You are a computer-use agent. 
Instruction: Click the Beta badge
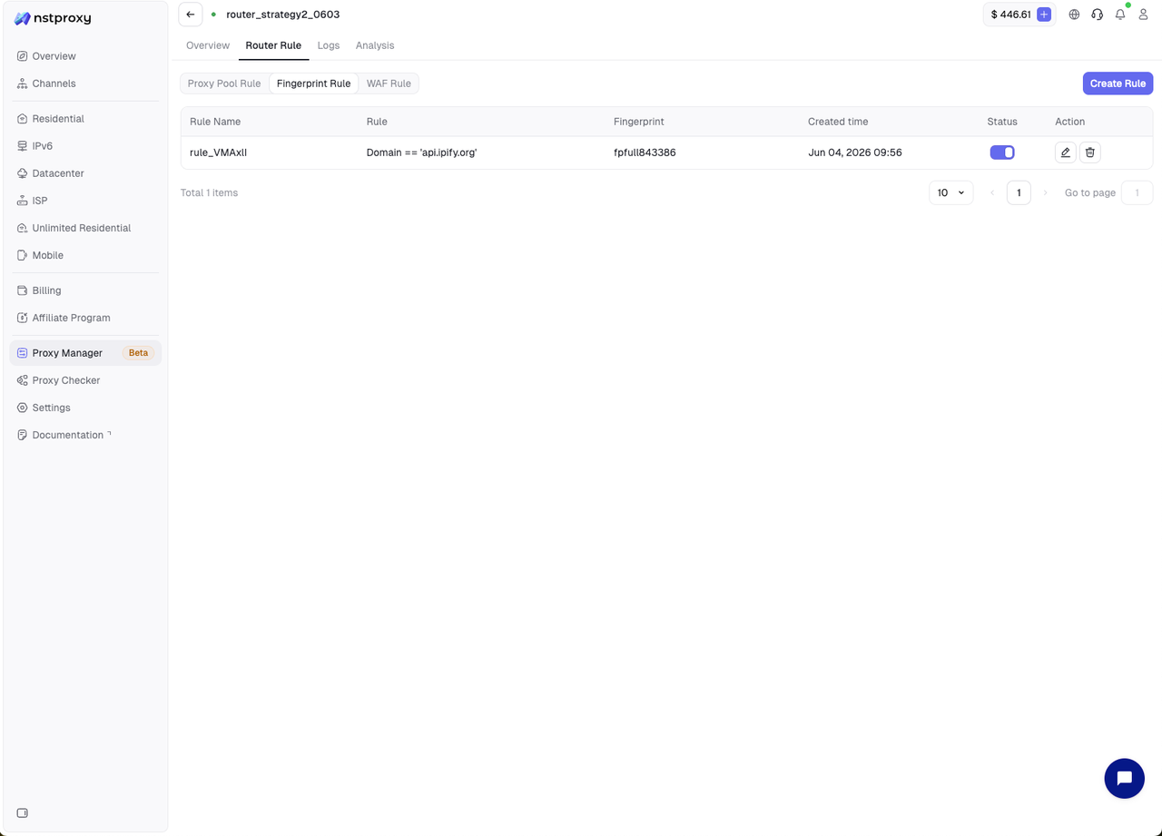[138, 353]
